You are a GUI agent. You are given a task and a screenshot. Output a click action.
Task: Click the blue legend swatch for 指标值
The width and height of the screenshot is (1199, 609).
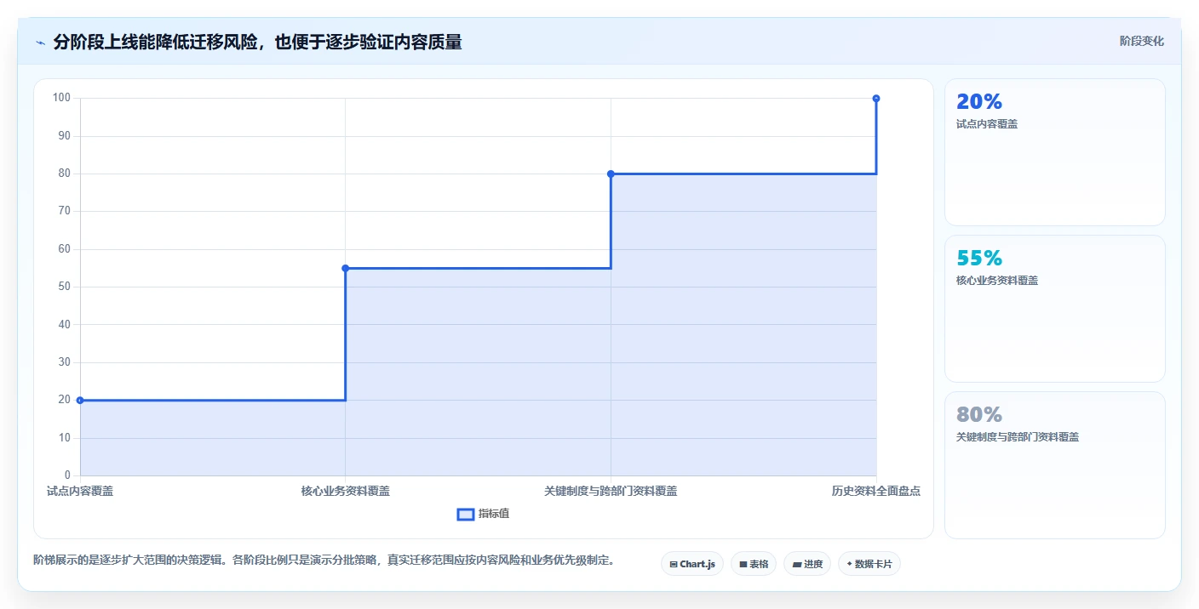[x=466, y=514]
